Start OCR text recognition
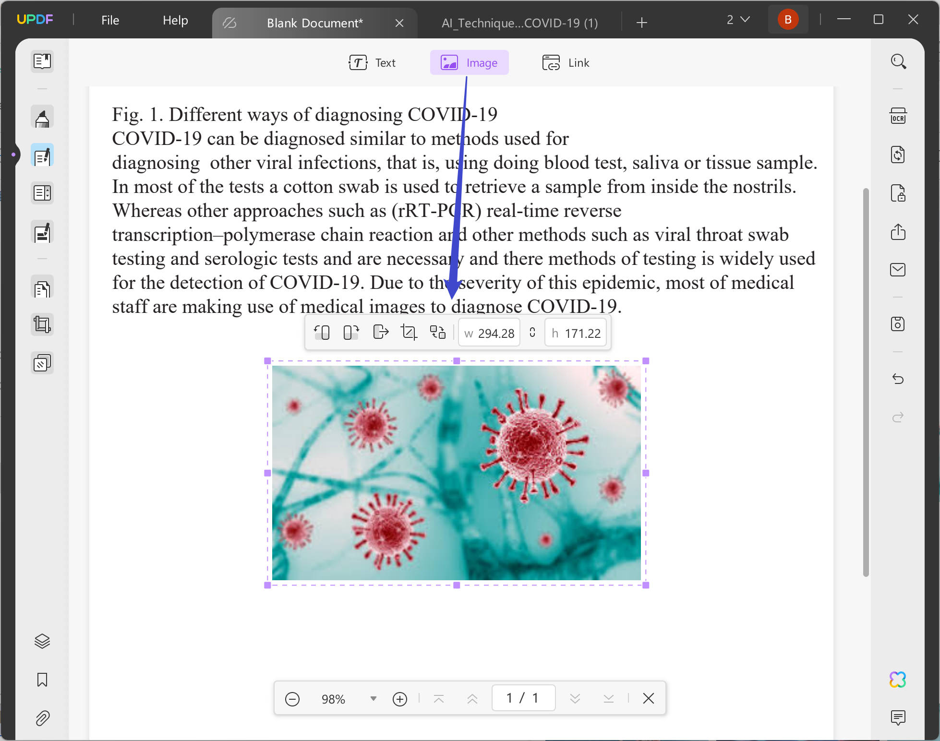The width and height of the screenshot is (940, 741). click(898, 116)
